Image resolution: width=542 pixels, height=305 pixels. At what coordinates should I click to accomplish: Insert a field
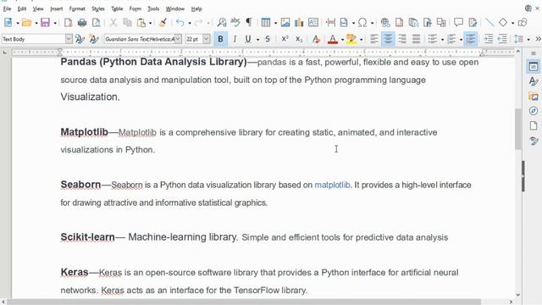(344, 23)
